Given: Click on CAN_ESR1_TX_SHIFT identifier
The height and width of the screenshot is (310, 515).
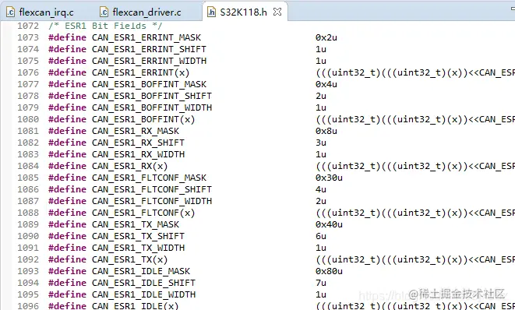Looking at the screenshot, I should pyautogui.click(x=138, y=236).
